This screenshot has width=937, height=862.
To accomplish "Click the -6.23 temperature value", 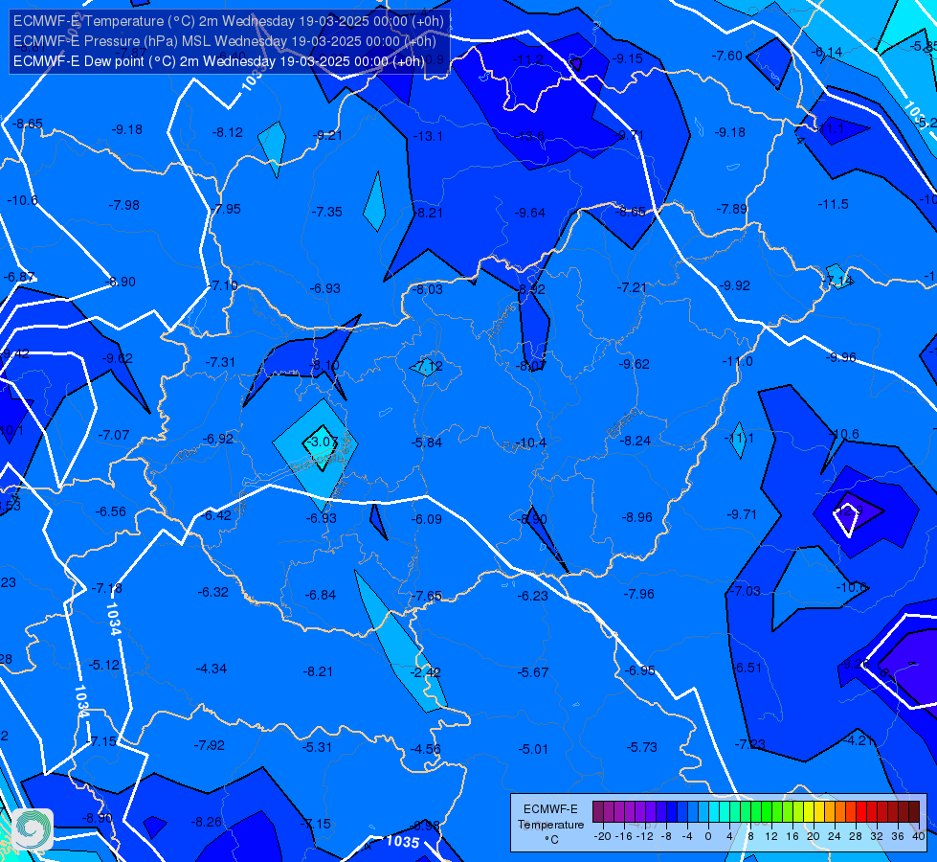I will (x=532, y=597).
